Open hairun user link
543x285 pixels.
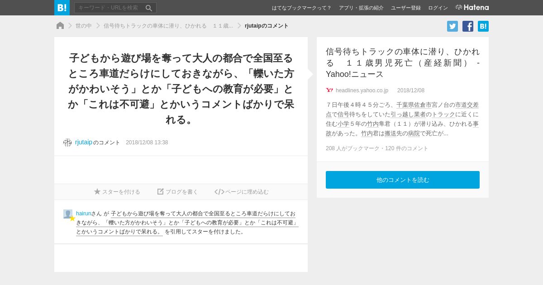click(83, 214)
